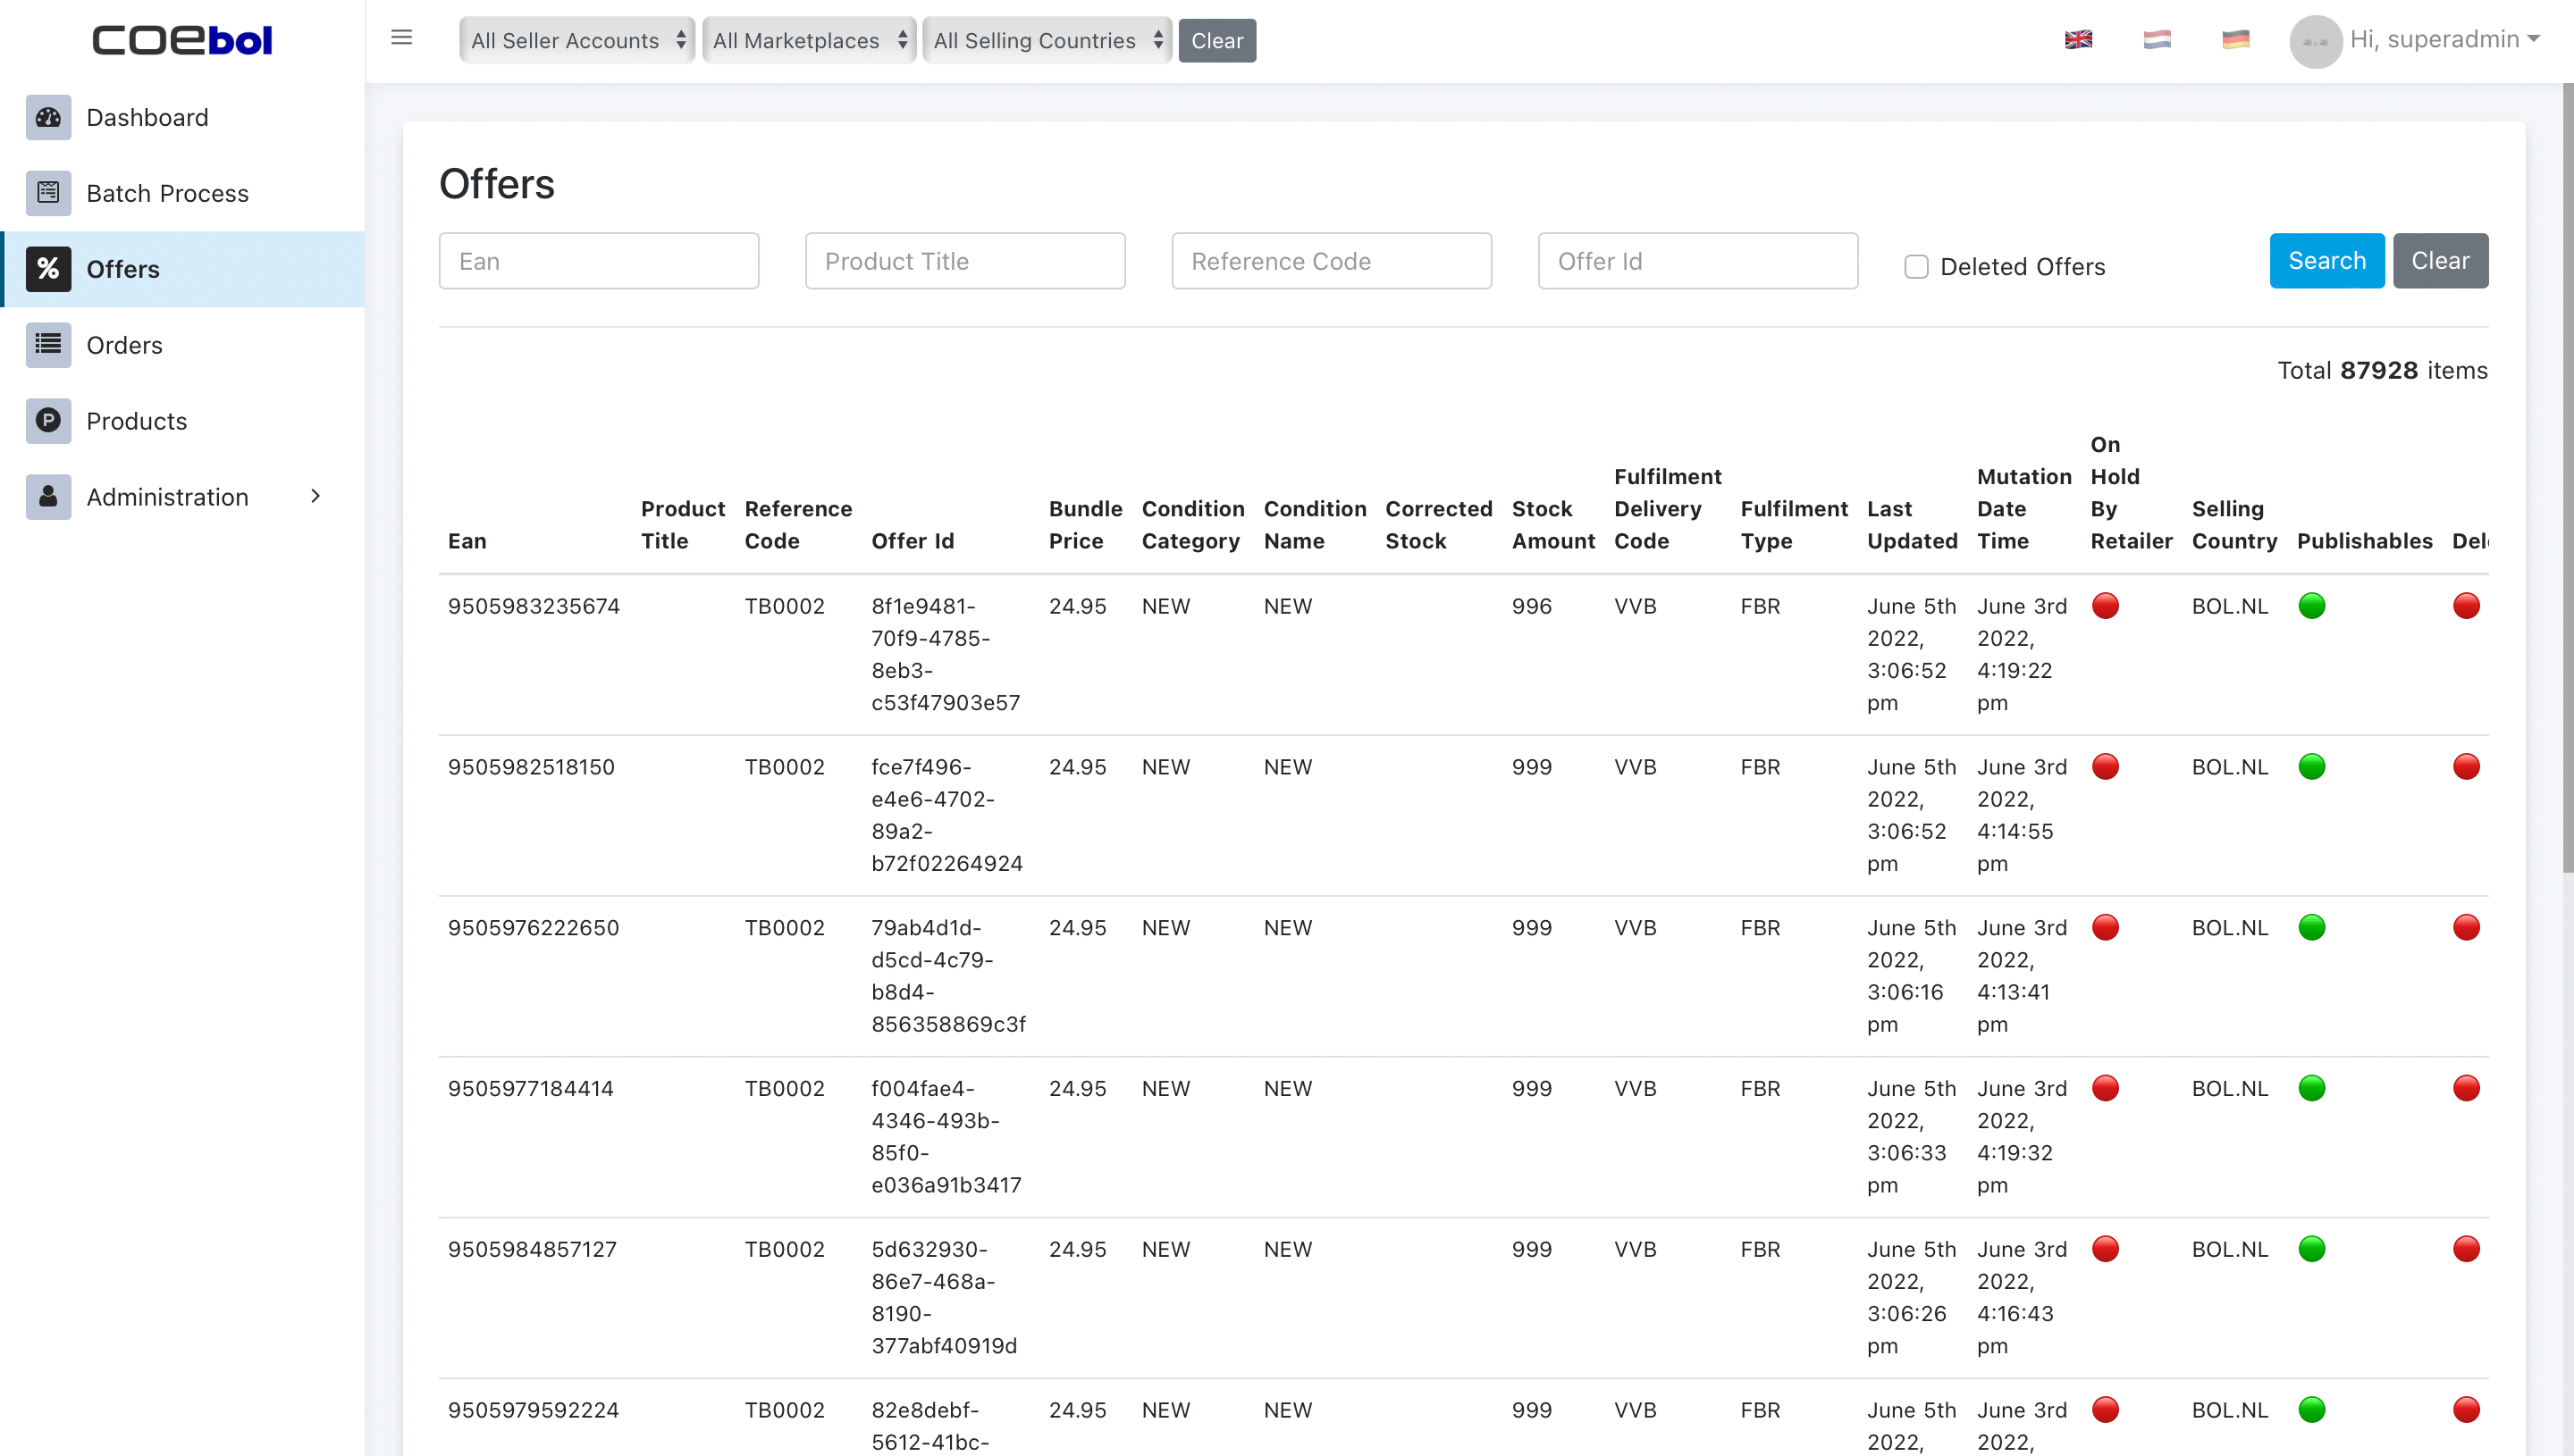Click the Ean column header
2574x1456 pixels.
[467, 541]
